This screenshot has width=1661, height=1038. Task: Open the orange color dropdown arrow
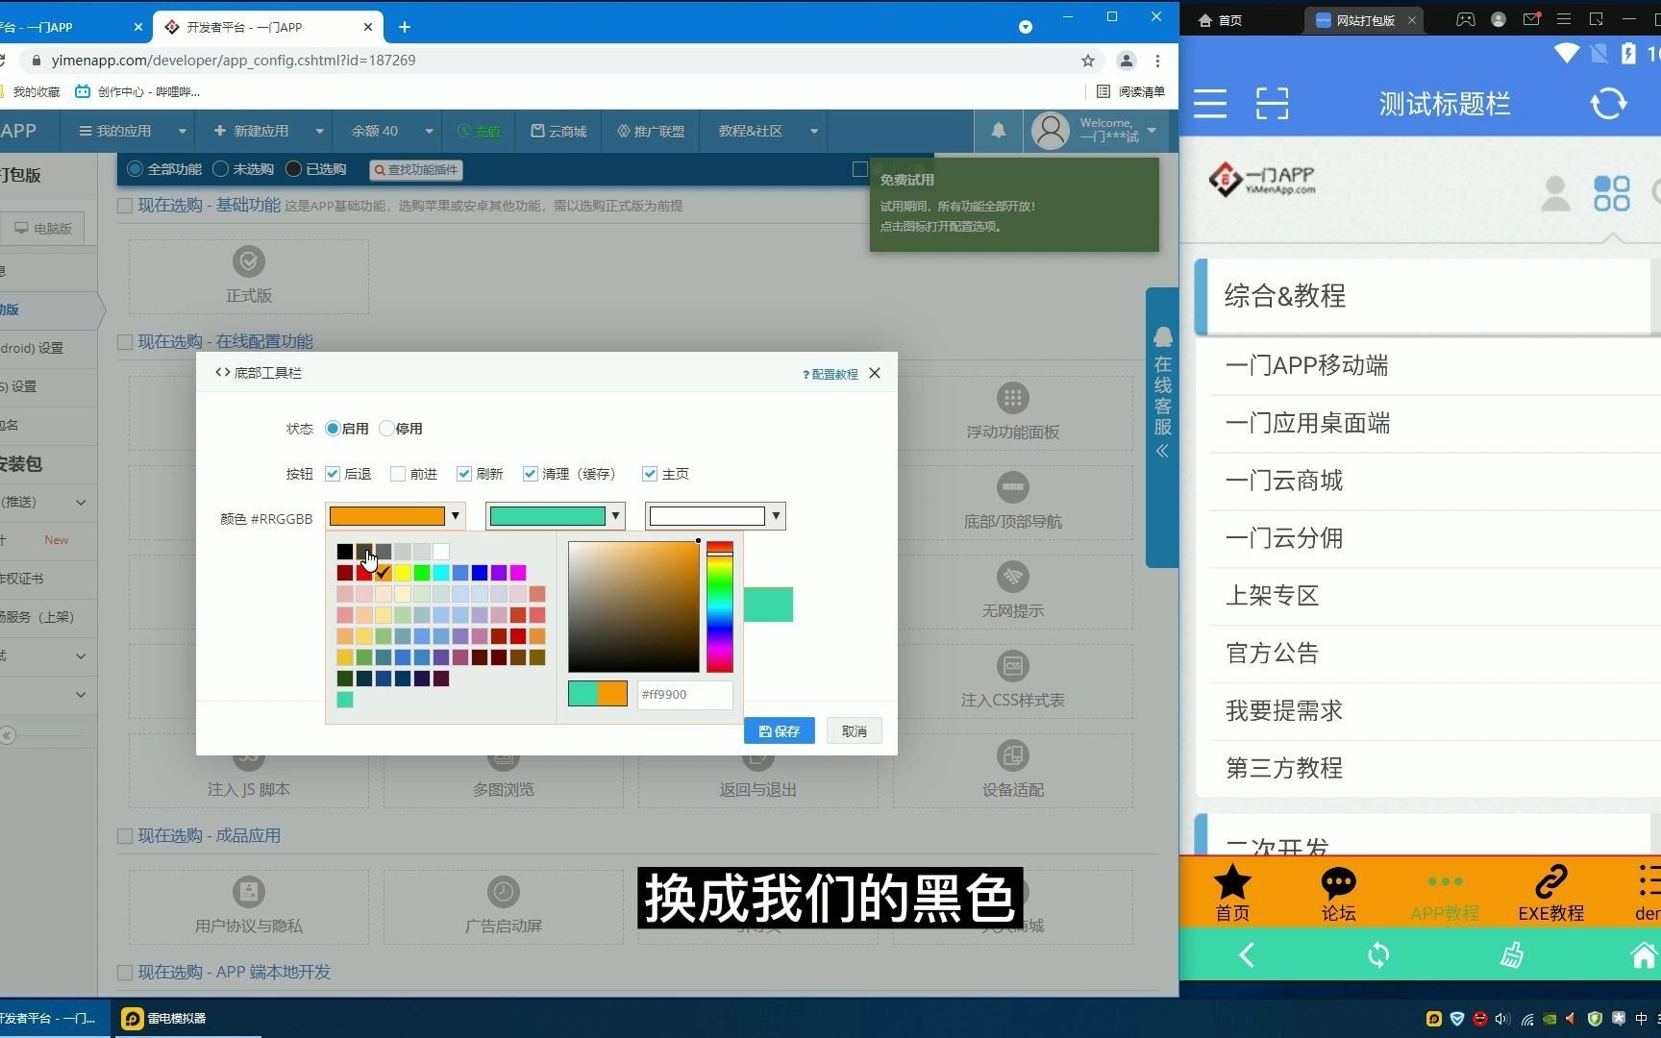(x=456, y=516)
